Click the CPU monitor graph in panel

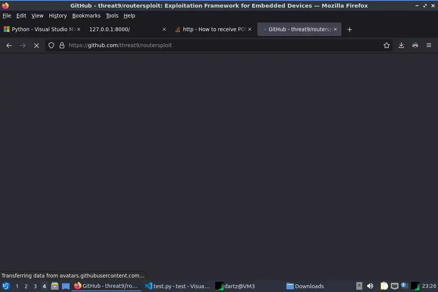(x=415, y=286)
